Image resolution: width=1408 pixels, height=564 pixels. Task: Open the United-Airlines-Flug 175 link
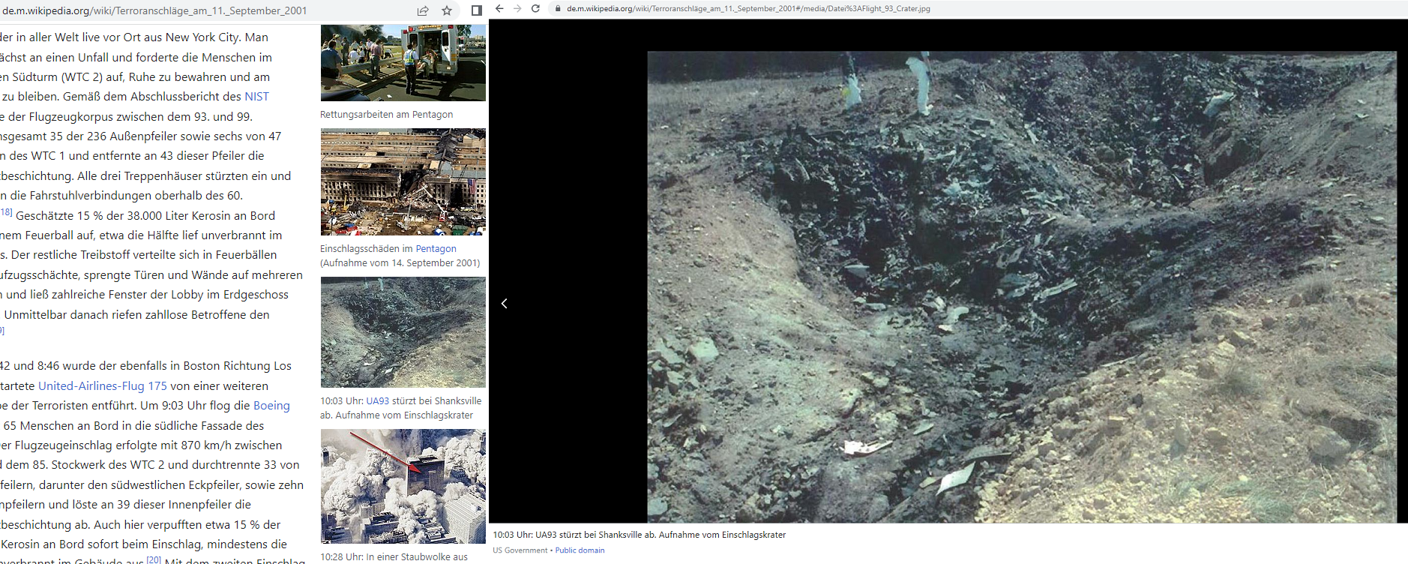(x=103, y=386)
